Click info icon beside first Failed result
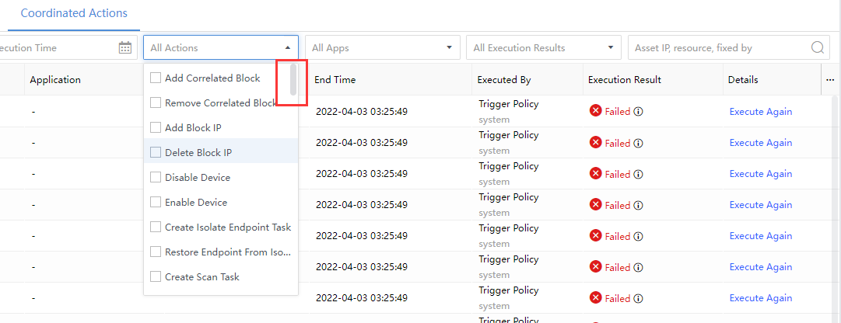This screenshot has height=323, width=841. pos(638,112)
